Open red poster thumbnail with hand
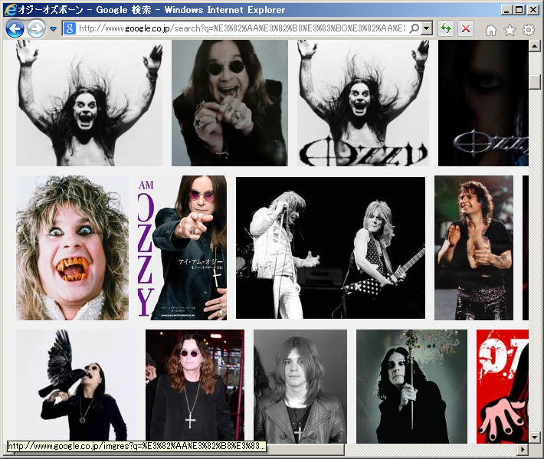The image size is (544, 459). 503,386
